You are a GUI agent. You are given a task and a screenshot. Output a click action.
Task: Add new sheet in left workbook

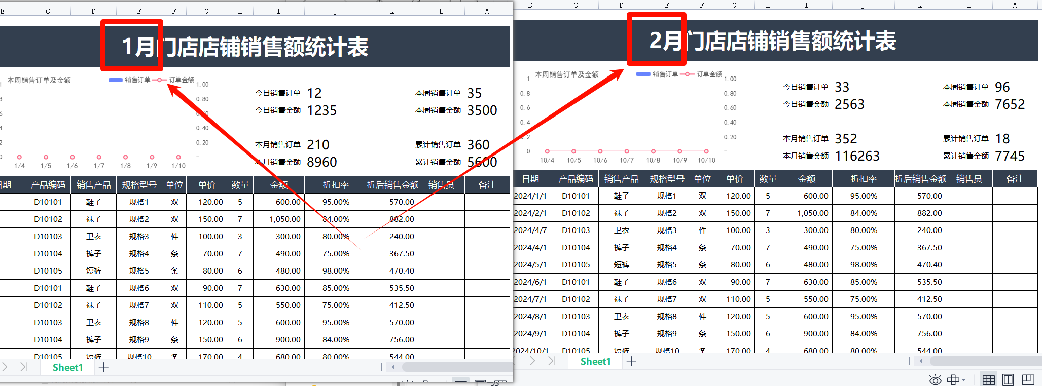(x=103, y=367)
